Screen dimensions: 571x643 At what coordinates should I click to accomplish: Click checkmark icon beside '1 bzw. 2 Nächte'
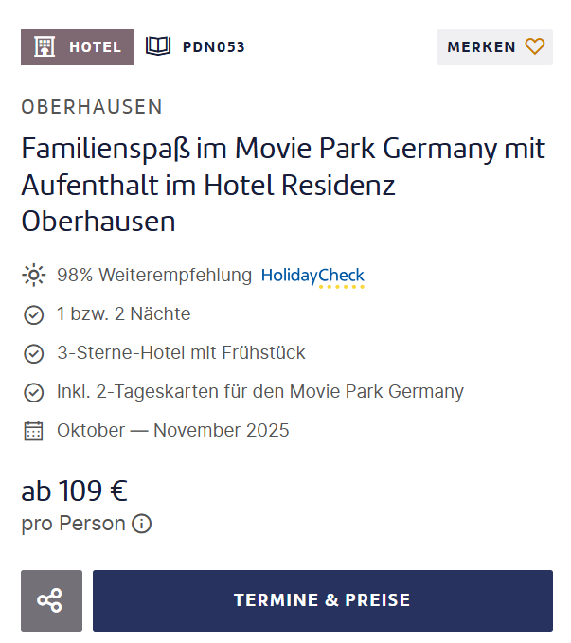click(33, 314)
